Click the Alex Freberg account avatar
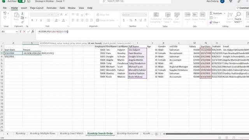The width and height of the screenshot is (249, 140). (x=222, y=1)
